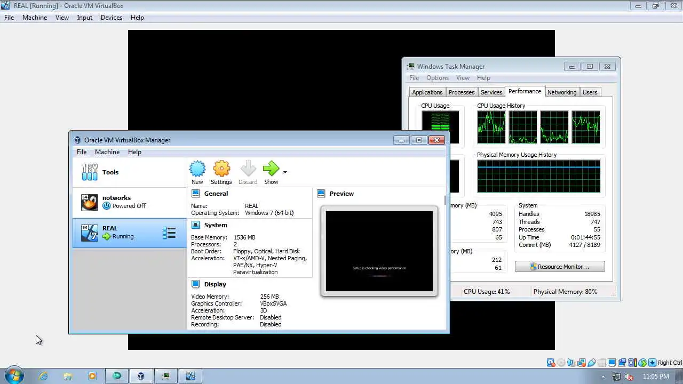Viewport: 683px width, 384px height.
Task: Click the notworks VM icon
Action: tap(90, 202)
